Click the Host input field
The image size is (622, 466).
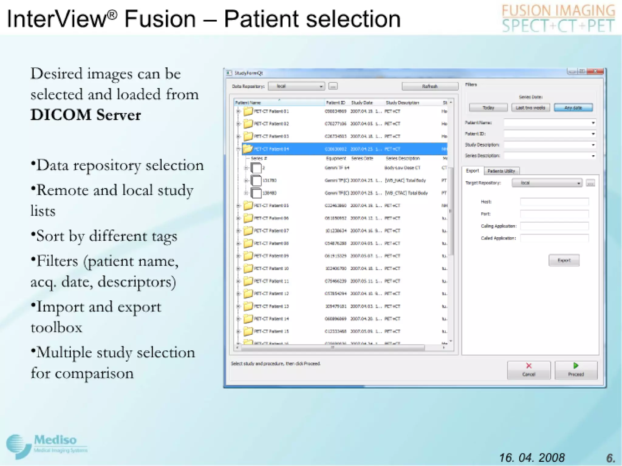tap(554, 202)
